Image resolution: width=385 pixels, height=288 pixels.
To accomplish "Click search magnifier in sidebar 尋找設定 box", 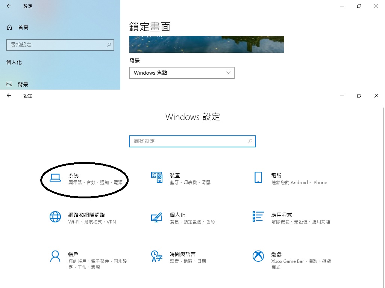I will pyautogui.click(x=109, y=45).
